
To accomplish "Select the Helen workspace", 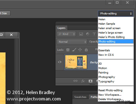I will pos(116,19).
